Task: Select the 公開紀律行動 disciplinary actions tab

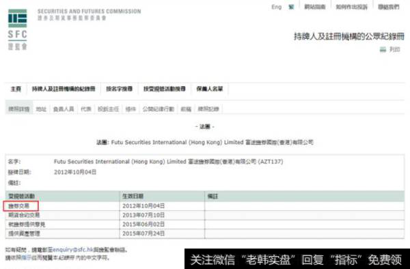Action: [x=159, y=109]
